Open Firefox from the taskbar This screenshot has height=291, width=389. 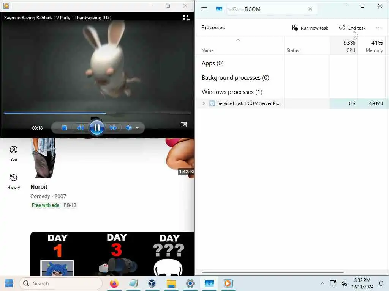[114, 283]
